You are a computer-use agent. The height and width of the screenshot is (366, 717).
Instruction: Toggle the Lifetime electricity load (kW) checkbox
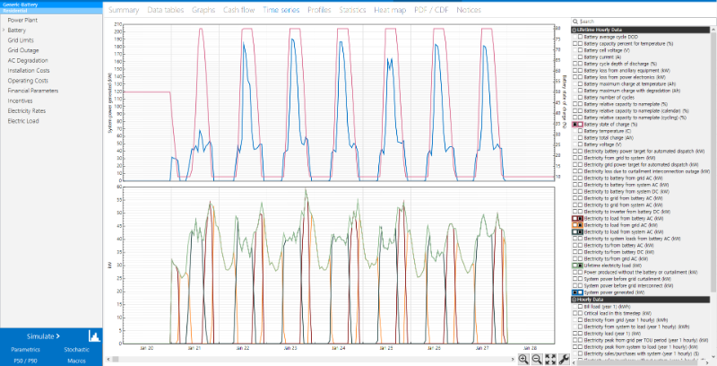click(x=580, y=266)
